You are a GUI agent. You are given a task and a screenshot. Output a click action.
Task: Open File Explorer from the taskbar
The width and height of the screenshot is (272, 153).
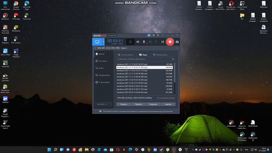pyautogui.click(x=87, y=150)
